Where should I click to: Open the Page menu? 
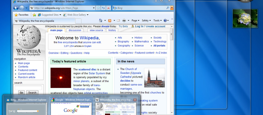[x=136, y=20]
